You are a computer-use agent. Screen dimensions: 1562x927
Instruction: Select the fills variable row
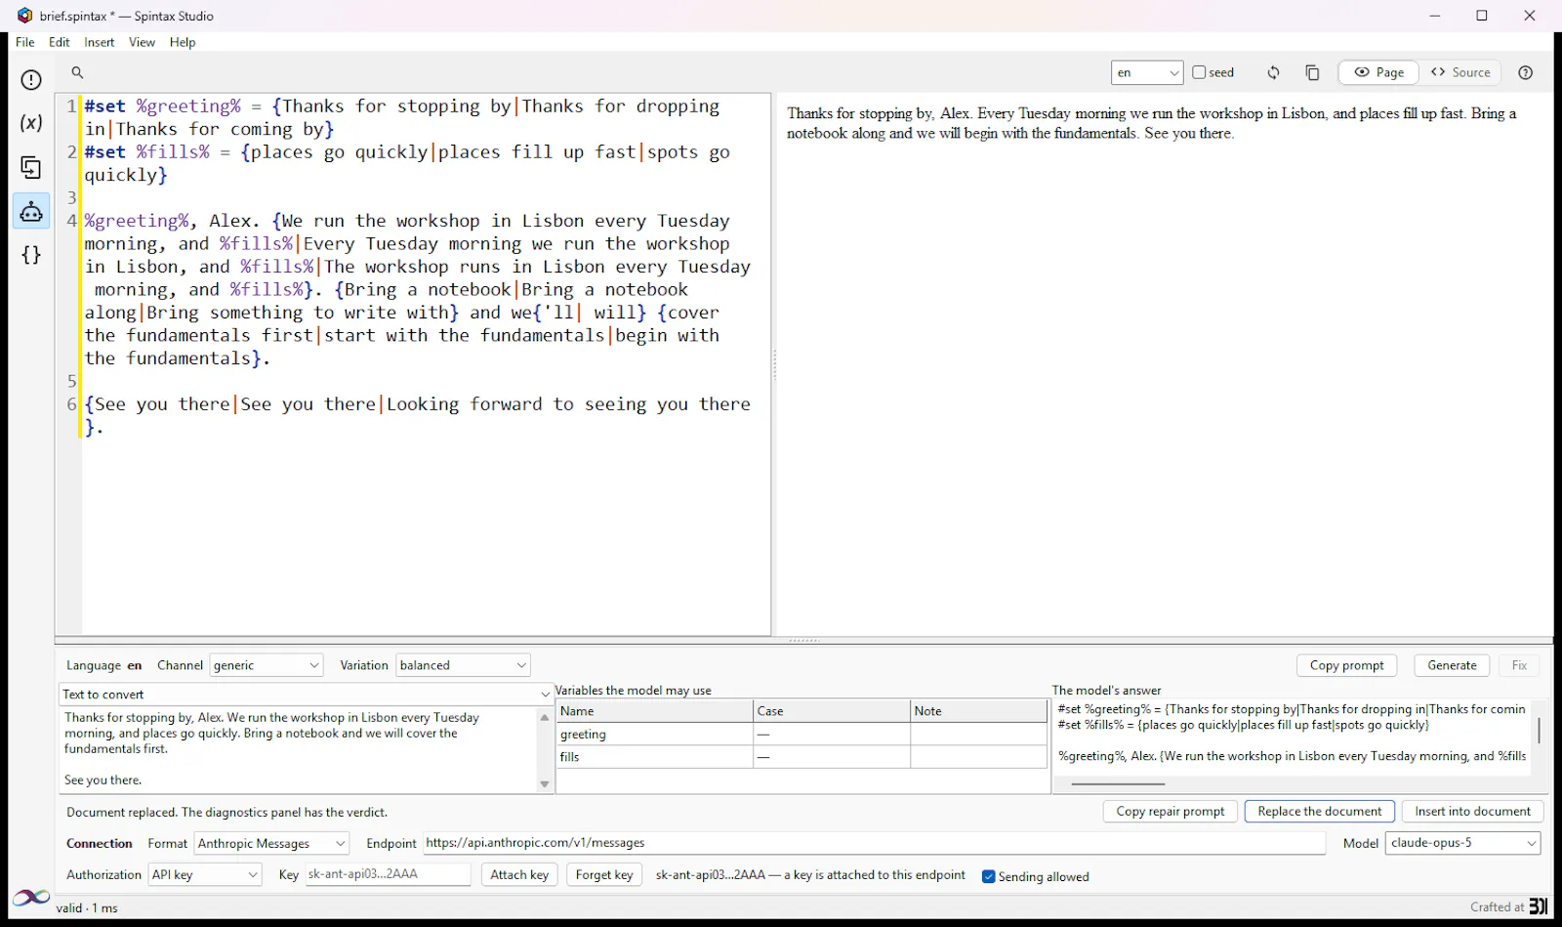tap(802, 757)
